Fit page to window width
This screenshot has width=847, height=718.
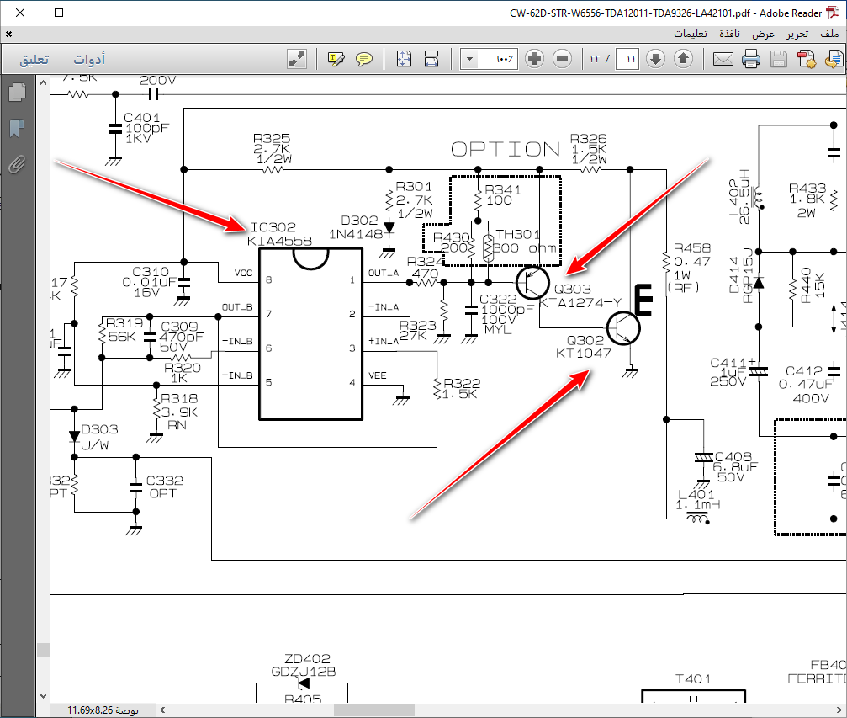[431, 59]
